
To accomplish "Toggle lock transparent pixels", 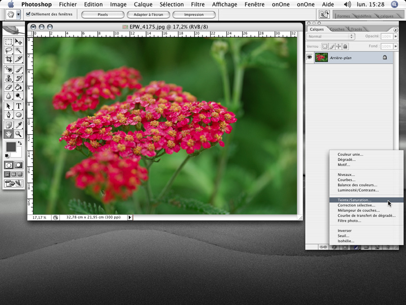I will pyautogui.click(x=325, y=46).
